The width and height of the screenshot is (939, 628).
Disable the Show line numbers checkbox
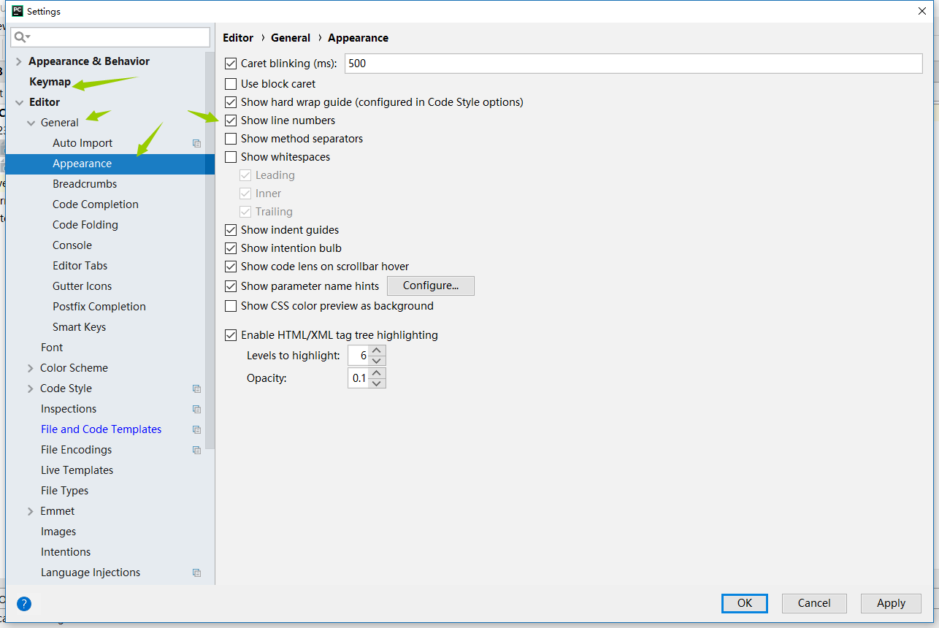pyautogui.click(x=231, y=120)
